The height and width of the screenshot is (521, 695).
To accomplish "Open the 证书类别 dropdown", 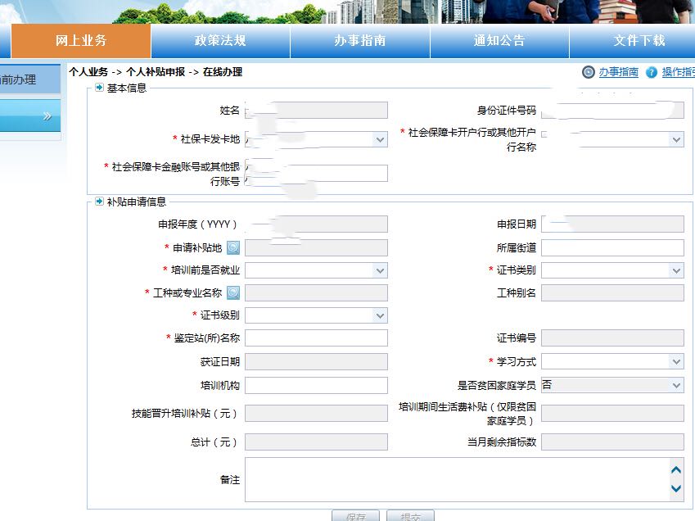I will (676, 270).
